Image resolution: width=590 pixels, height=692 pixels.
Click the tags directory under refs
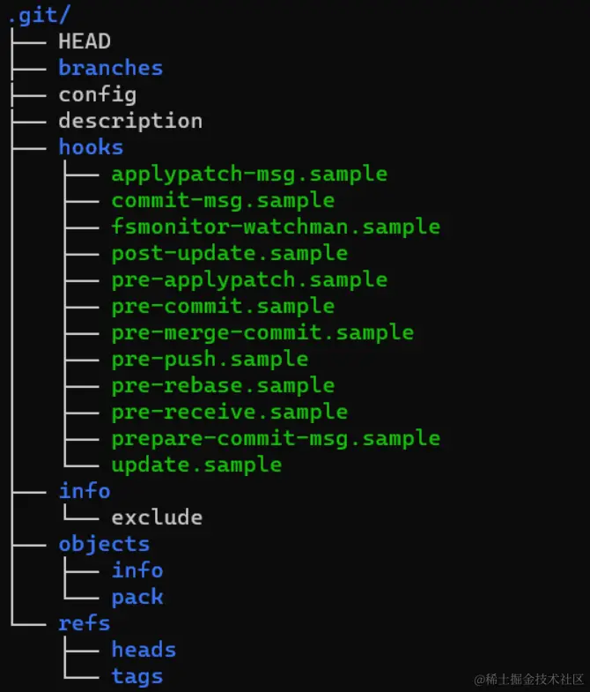[x=137, y=676]
